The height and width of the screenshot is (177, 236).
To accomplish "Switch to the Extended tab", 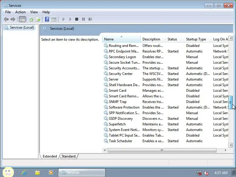I will pos(50,156).
